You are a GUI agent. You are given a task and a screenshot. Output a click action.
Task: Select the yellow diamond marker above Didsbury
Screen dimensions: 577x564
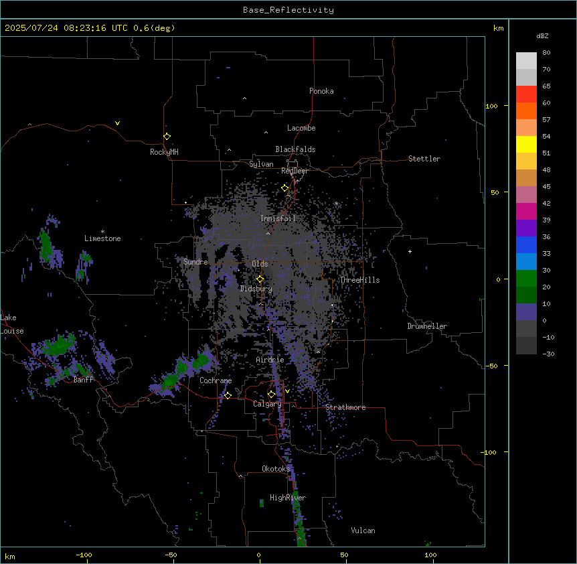click(260, 279)
